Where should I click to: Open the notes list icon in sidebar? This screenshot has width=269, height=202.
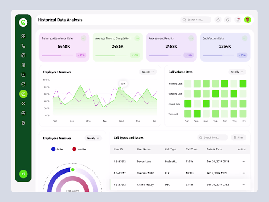[23, 84]
